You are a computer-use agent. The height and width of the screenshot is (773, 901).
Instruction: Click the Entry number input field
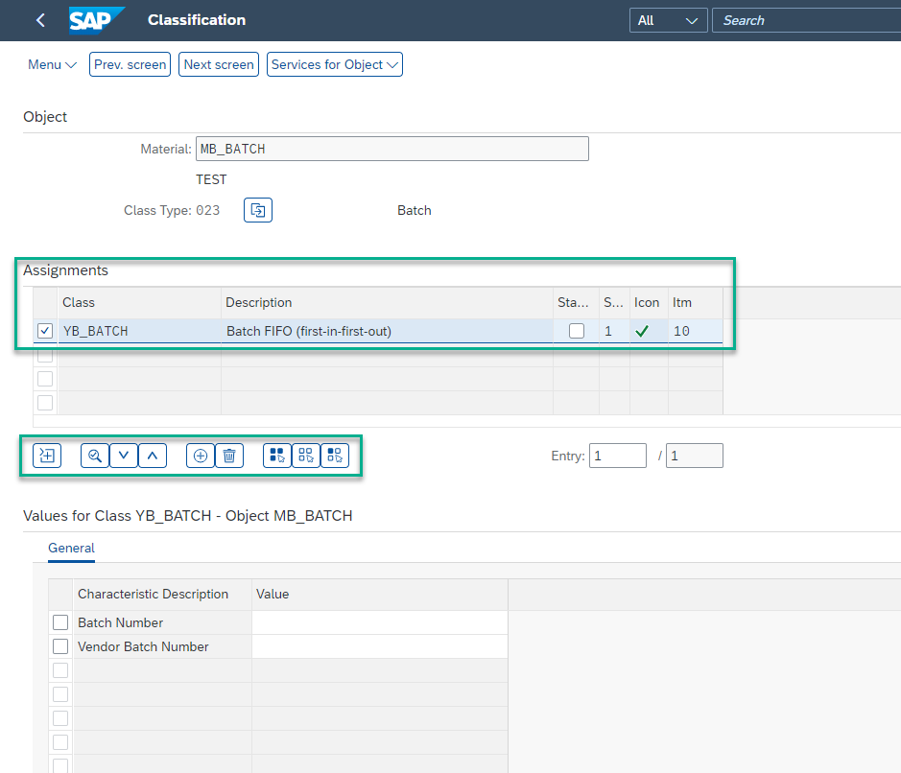[x=618, y=456]
